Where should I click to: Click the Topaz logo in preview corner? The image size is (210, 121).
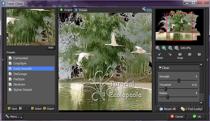click(147, 10)
